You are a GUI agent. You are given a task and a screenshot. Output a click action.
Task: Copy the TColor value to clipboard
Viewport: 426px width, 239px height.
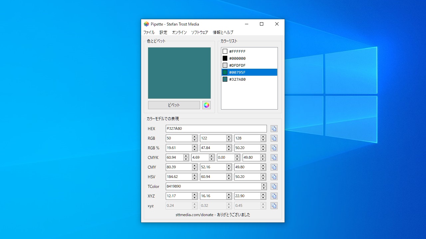(x=274, y=187)
